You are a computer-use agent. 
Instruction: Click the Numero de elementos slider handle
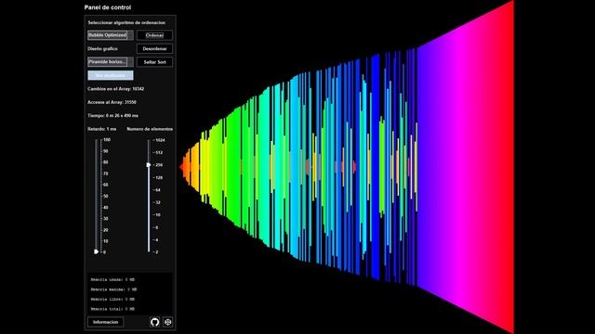coord(149,165)
